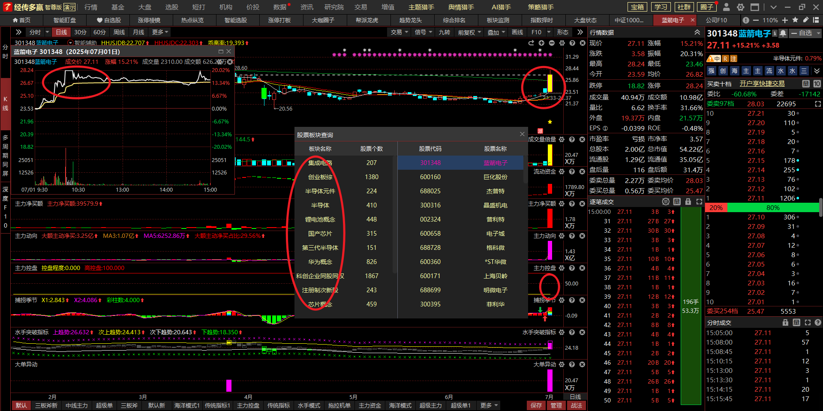Toggle the window layout icon in title bar

pos(755,7)
